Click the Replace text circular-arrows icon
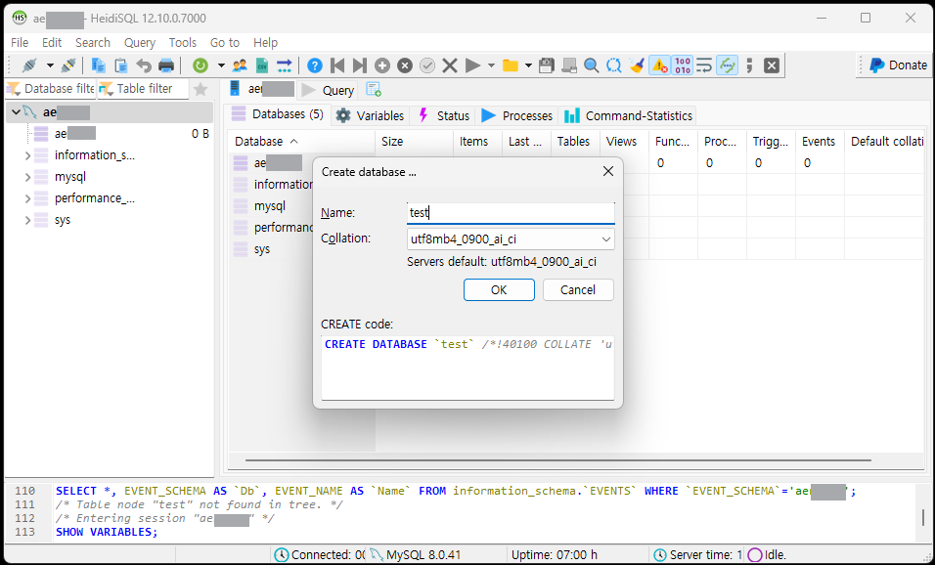Screen dimensions: 935x565 pos(614,65)
